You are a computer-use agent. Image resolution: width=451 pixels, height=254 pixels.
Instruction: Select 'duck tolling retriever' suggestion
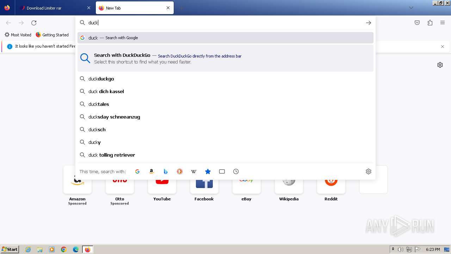225,155
